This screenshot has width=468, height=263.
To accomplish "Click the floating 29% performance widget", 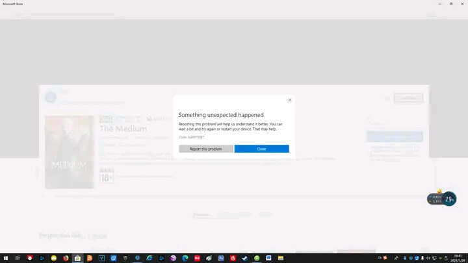I will click(442, 199).
